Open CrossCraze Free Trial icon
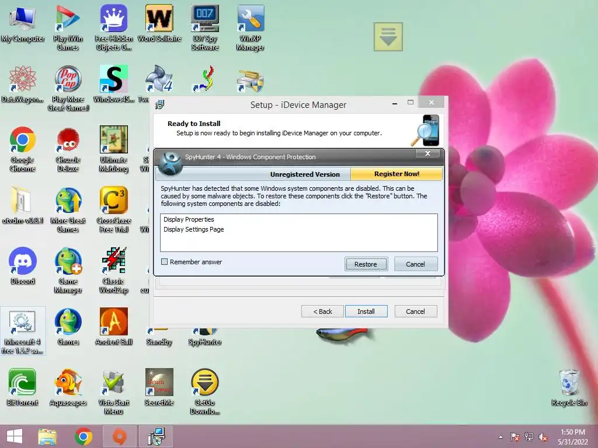Image resolution: width=598 pixels, height=448 pixels. (x=114, y=210)
